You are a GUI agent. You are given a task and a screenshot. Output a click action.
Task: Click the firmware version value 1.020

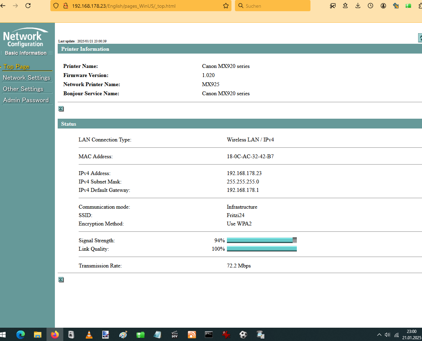[x=208, y=75]
